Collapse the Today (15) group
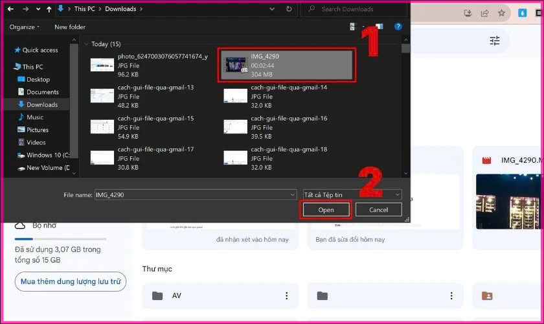The height and width of the screenshot is (324, 544). [86, 44]
